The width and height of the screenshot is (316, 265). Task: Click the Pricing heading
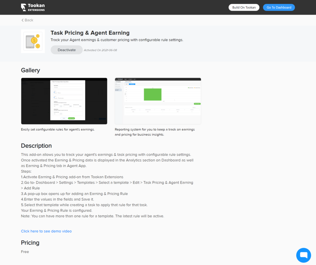30,243
